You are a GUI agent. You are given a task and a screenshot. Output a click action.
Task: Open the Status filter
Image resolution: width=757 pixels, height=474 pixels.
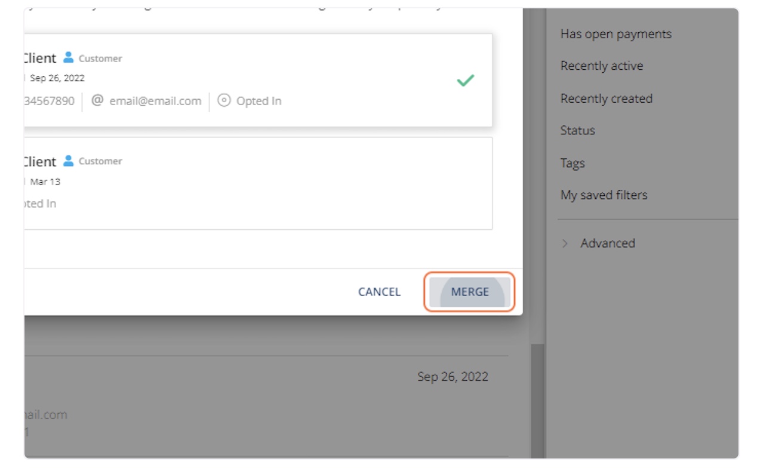point(577,130)
